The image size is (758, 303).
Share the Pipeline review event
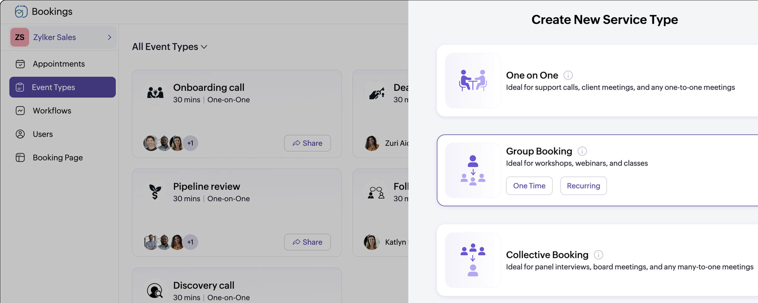tap(307, 242)
